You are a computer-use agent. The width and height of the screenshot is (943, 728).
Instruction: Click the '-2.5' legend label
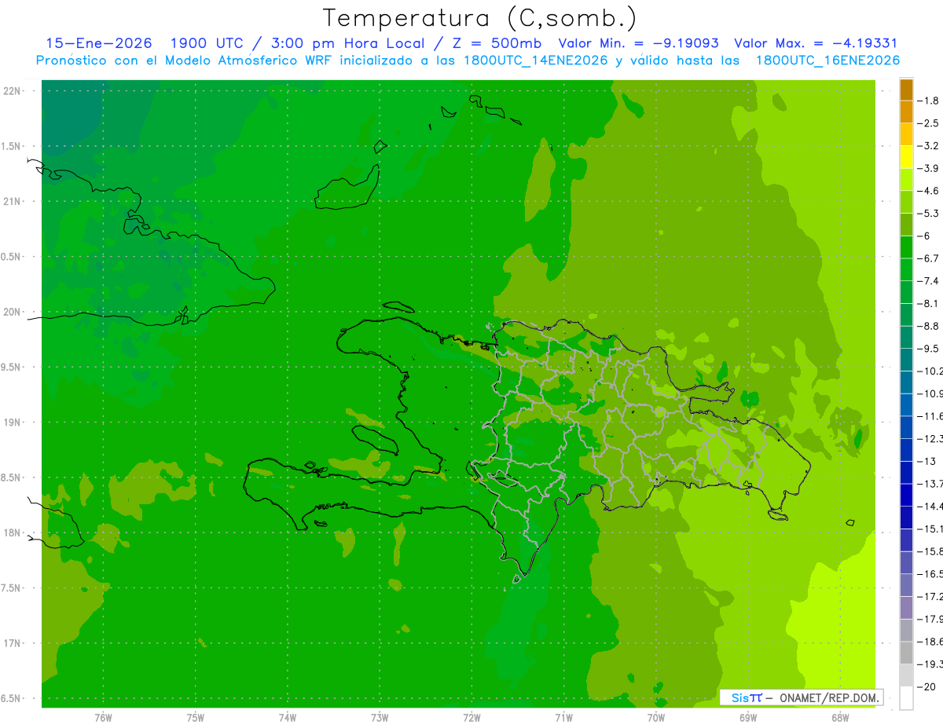tap(930, 123)
